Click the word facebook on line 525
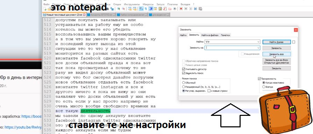 click(x=143, y=82)
